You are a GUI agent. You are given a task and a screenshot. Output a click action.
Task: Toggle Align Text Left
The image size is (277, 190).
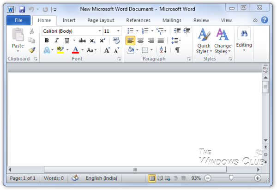click(x=130, y=41)
